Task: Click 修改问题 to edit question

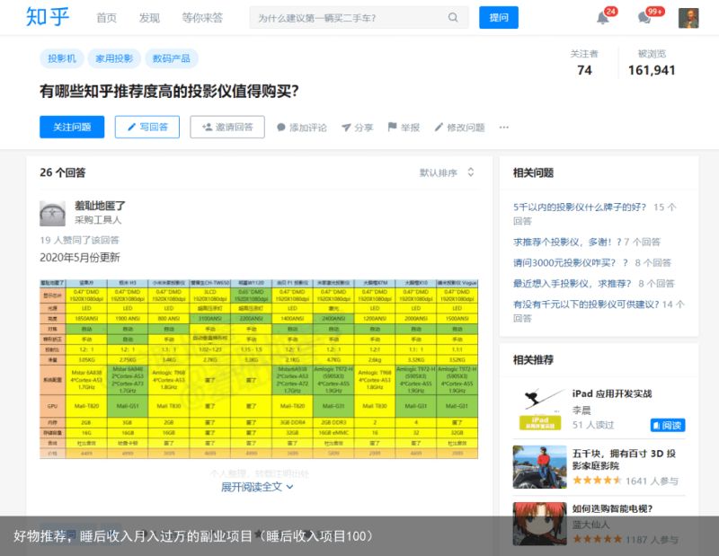Action: point(459,128)
